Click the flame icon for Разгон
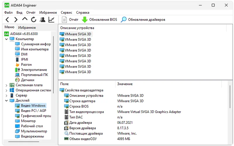This screenshot has height=146, width=234. (18, 65)
